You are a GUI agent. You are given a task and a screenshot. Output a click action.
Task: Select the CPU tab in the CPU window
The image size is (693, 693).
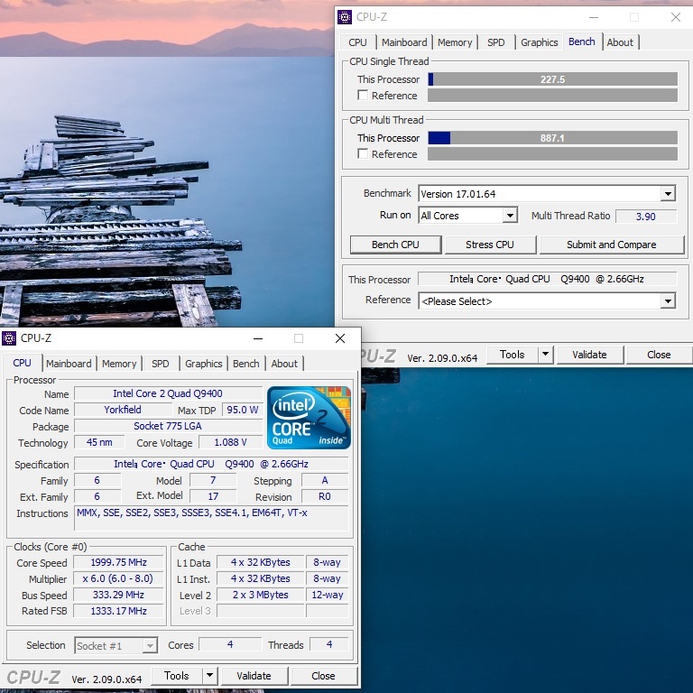pyautogui.click(x=22, y=363)
